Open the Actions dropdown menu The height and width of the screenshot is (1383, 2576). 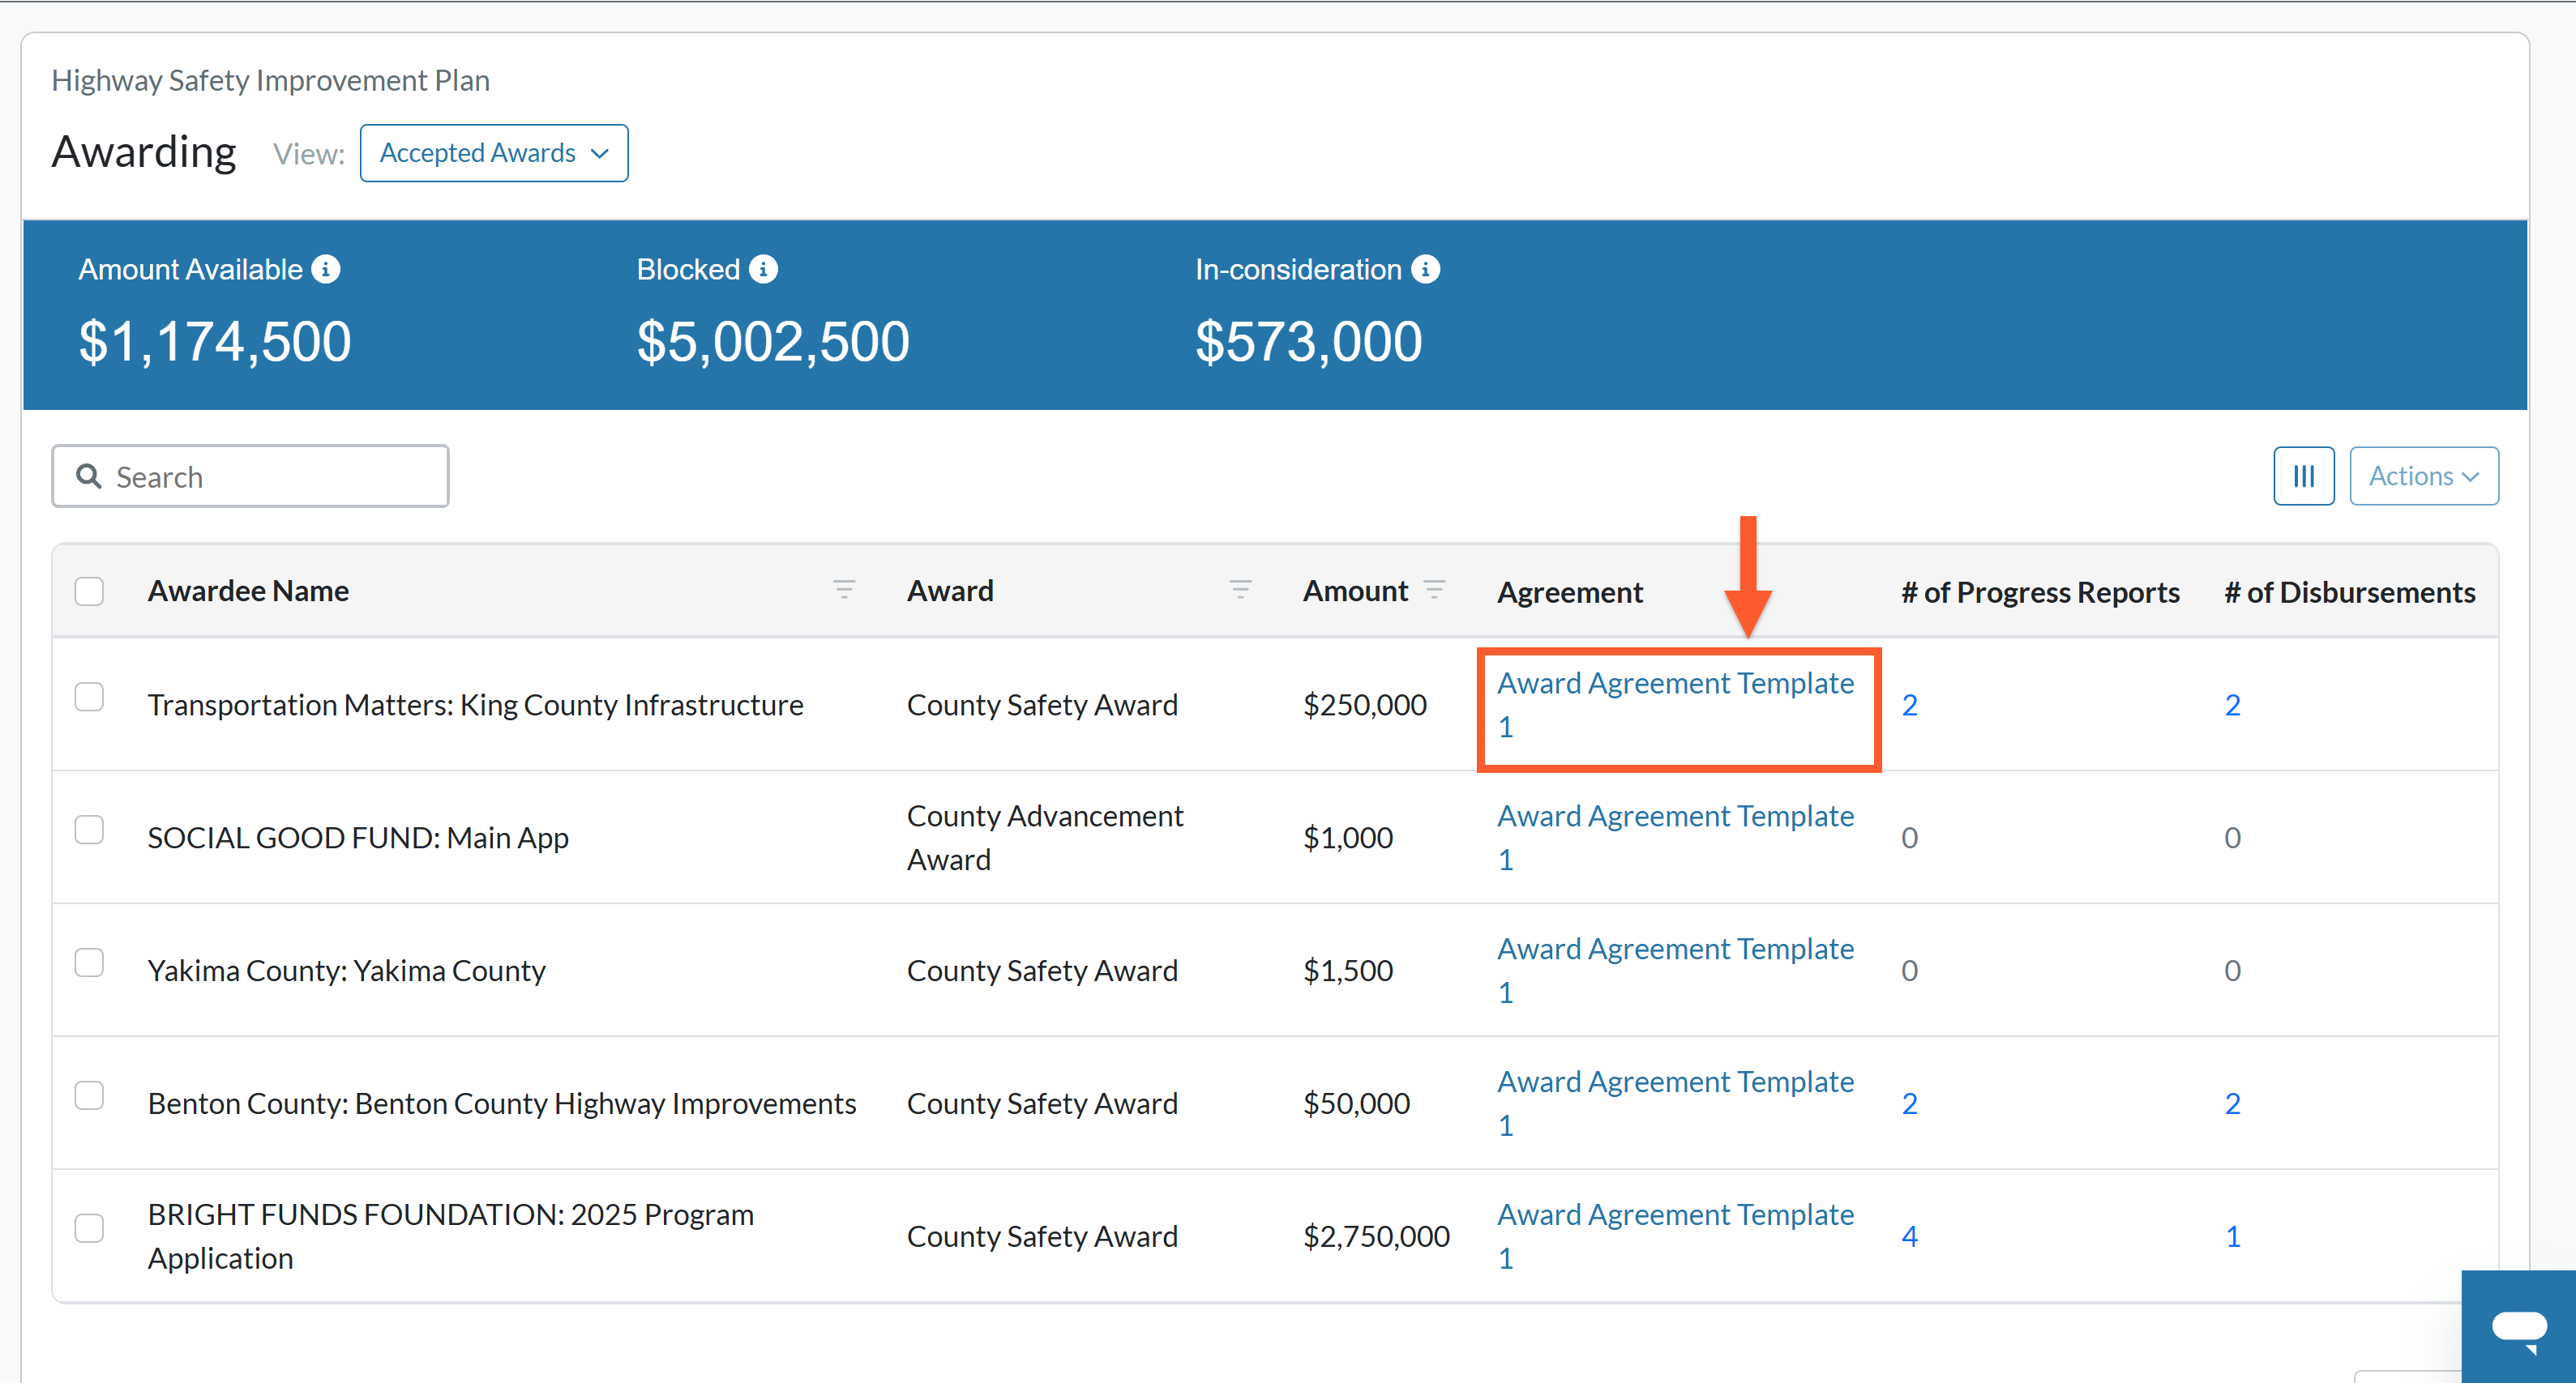click(2423, 476)
